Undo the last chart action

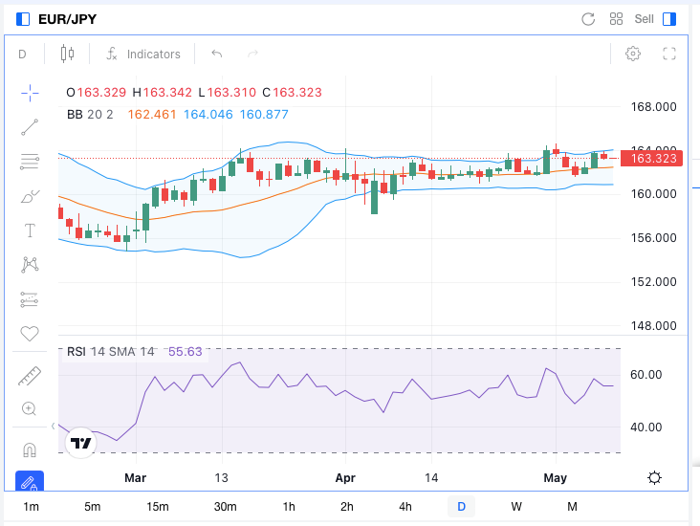217,54
